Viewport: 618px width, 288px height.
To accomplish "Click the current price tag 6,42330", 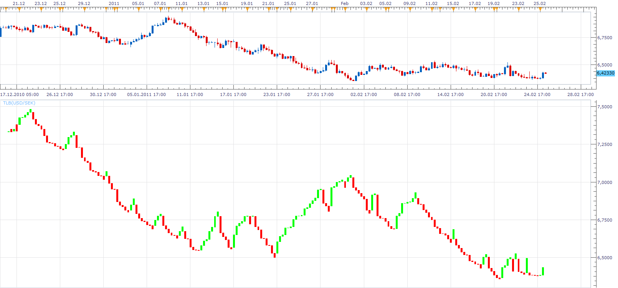I will point(606,73).
